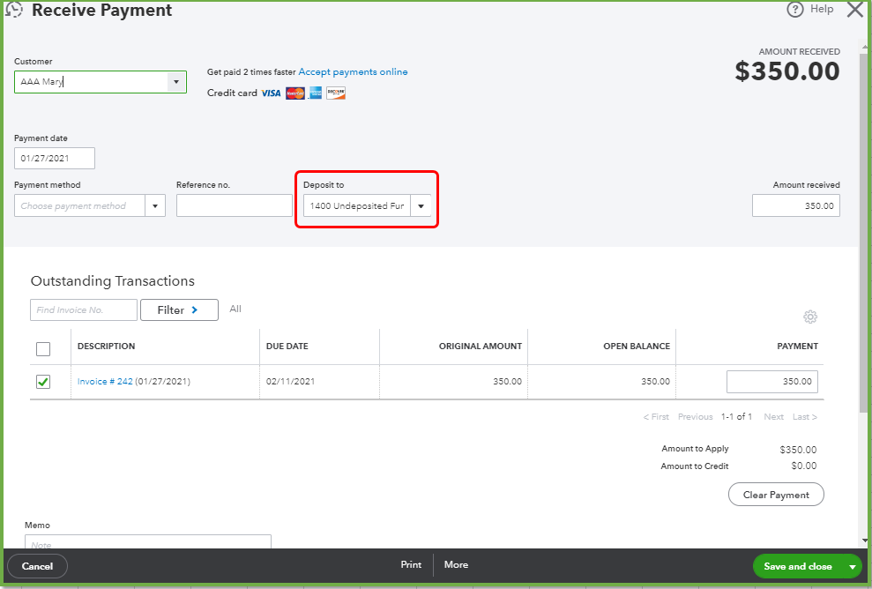This screenshot has width=872, height=589.
Task: Uncheck the Invoice #242 row checkbox
Action: click(x=42, y=382)
